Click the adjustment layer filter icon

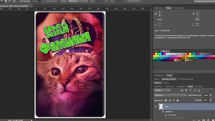pos(186,90)
